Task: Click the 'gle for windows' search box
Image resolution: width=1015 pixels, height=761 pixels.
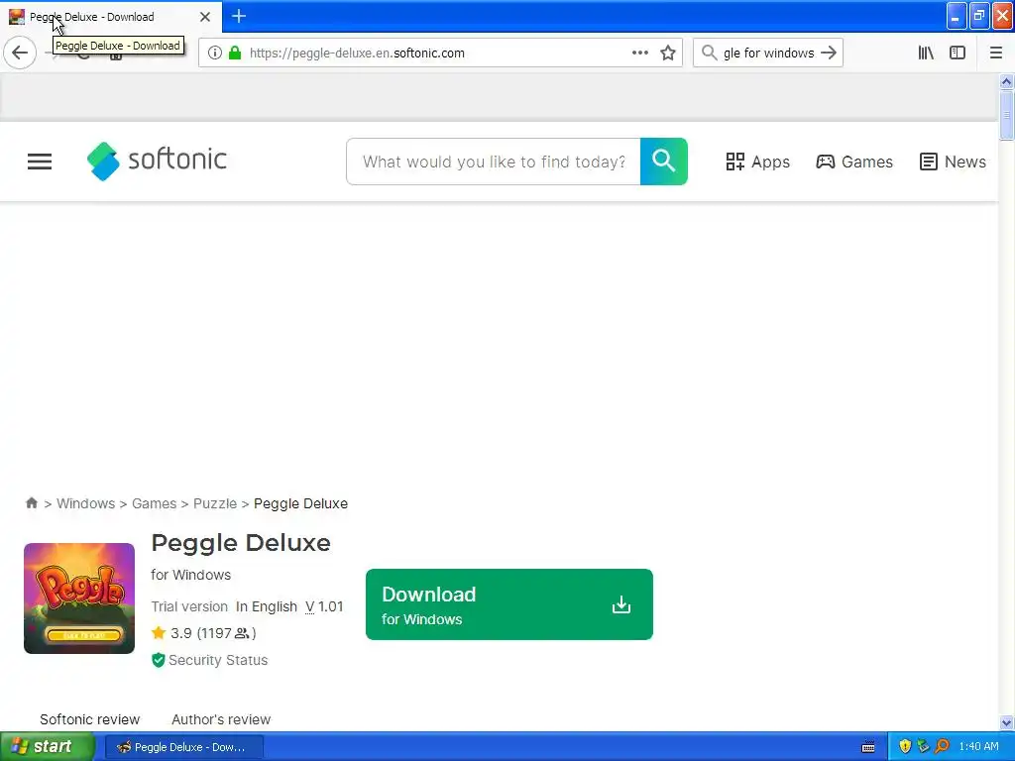Action: (768, 54)
